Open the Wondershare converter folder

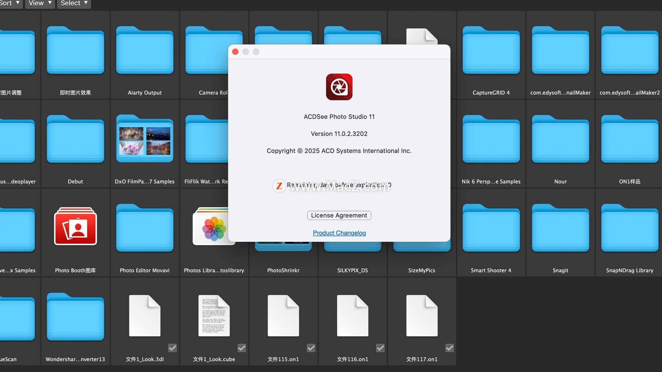[75, 318]
